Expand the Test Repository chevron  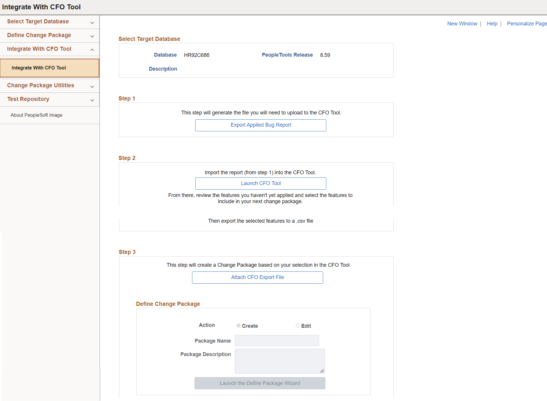click(92, 100)
